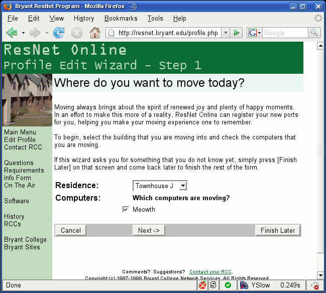Open the View menu
326x293 pixels.
pos(57,19)
